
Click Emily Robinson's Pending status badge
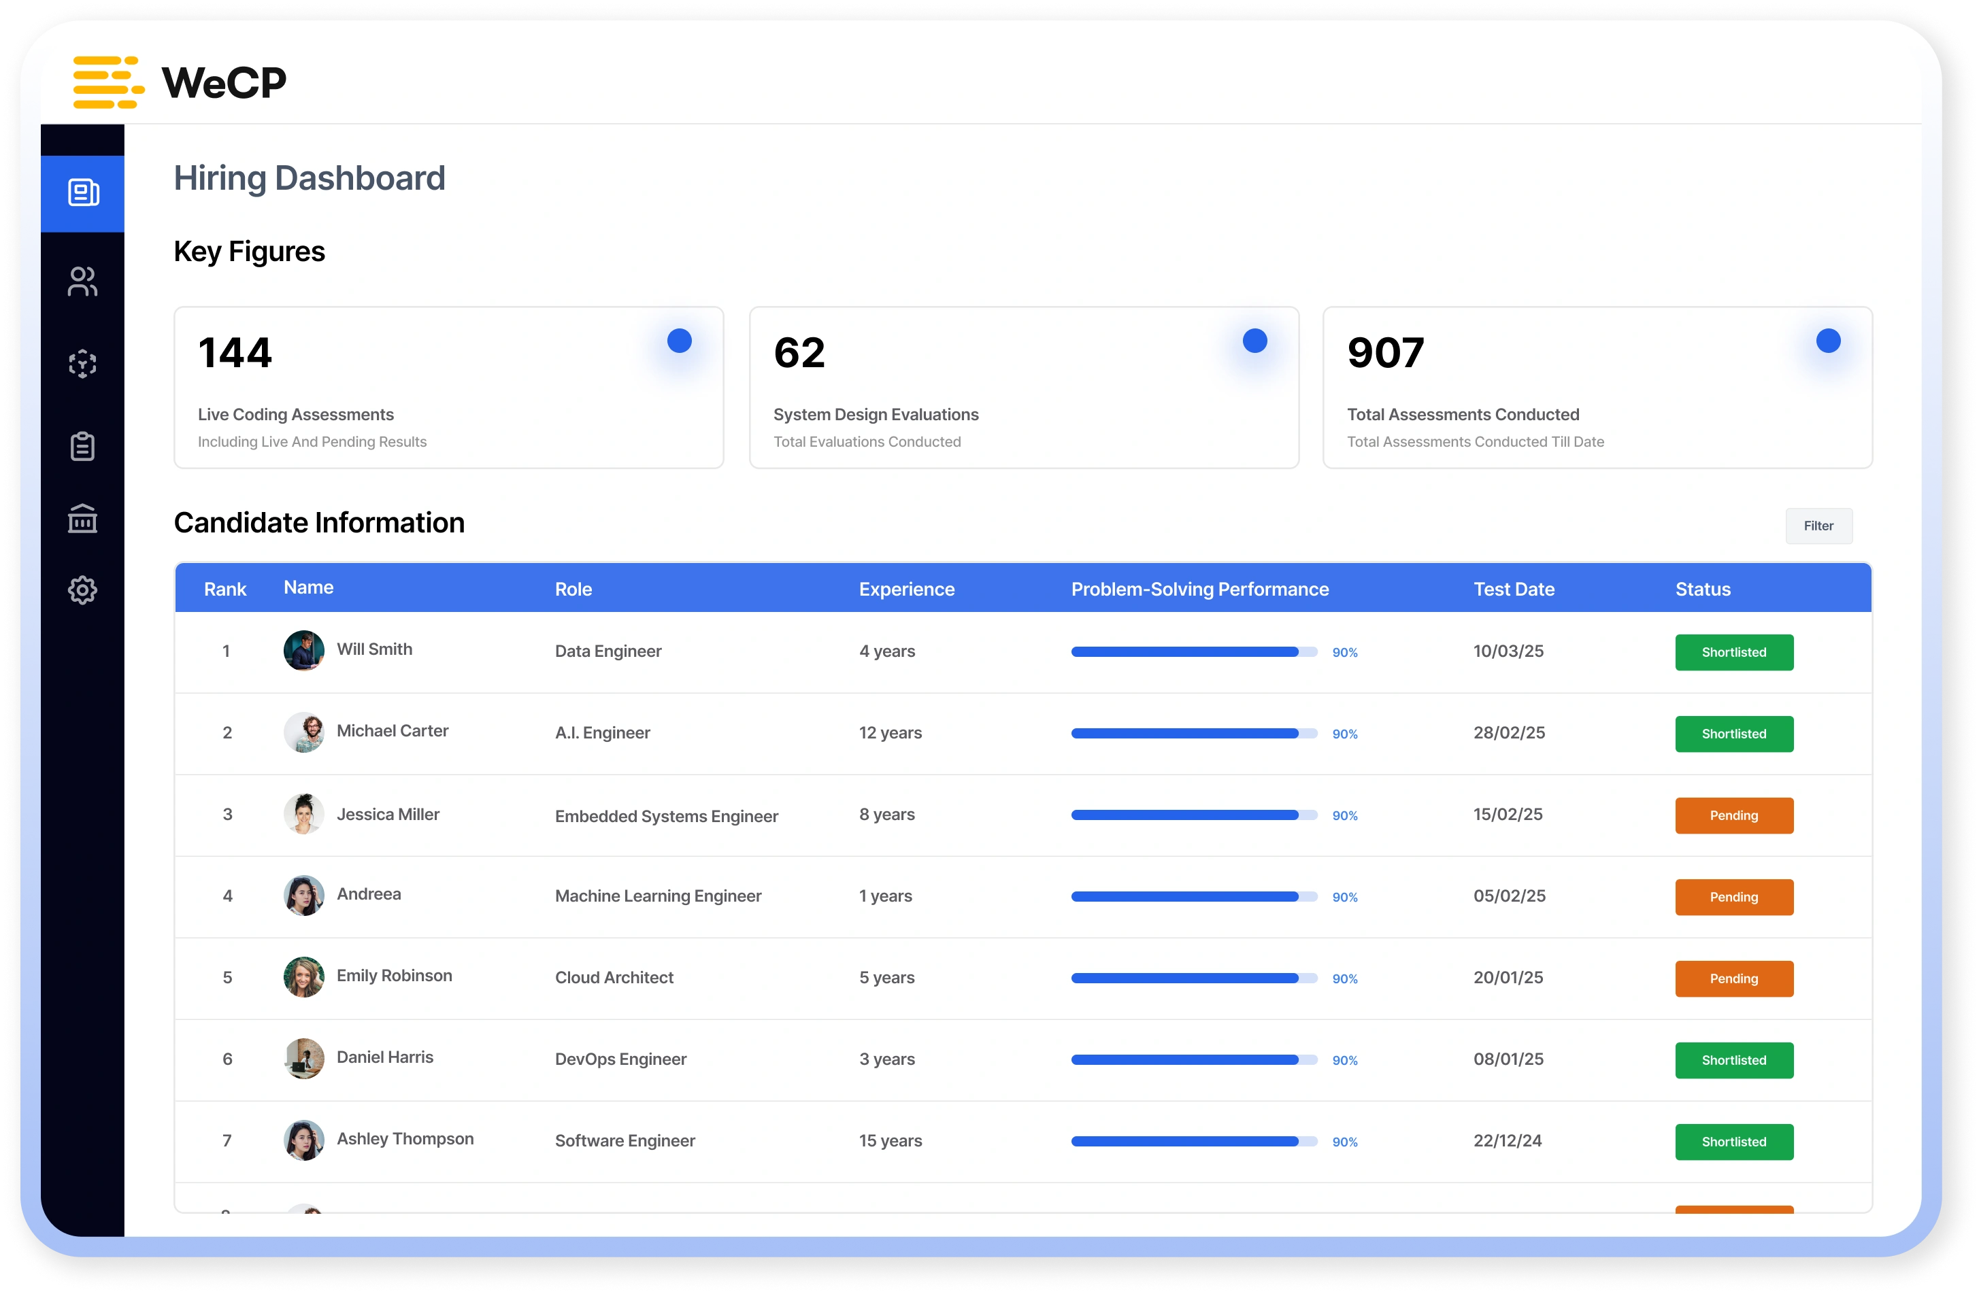[1733, 978]
